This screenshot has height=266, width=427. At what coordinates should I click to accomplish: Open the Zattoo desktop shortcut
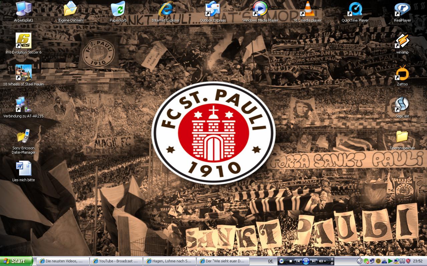point(402,75)
